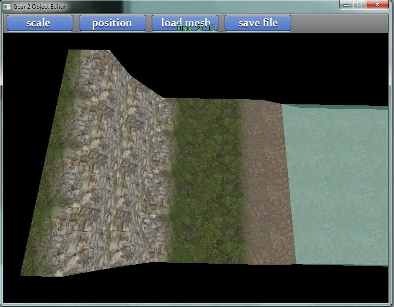Click the dark green grass strip in the middle
This screenshot has height=307, width=394.
click(207, 178)
